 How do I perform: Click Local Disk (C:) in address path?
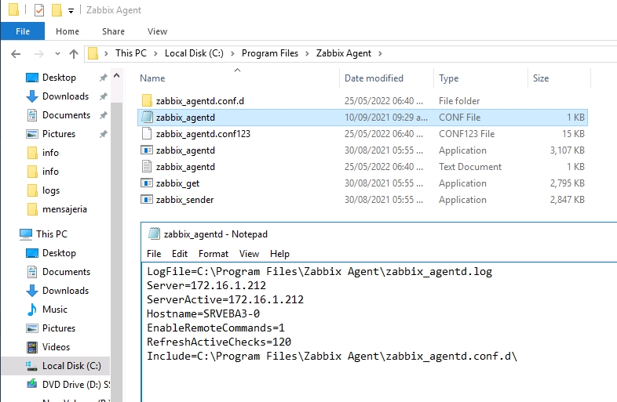point(194,53)
